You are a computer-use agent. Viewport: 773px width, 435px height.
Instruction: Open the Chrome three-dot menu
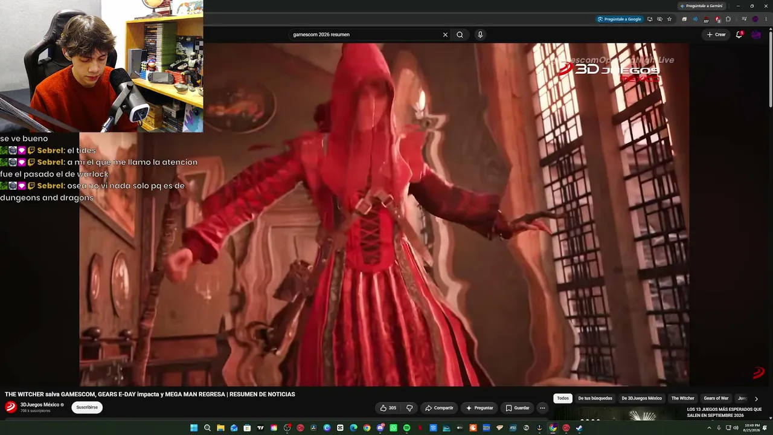pyautogui.click(x=765, y=19)
